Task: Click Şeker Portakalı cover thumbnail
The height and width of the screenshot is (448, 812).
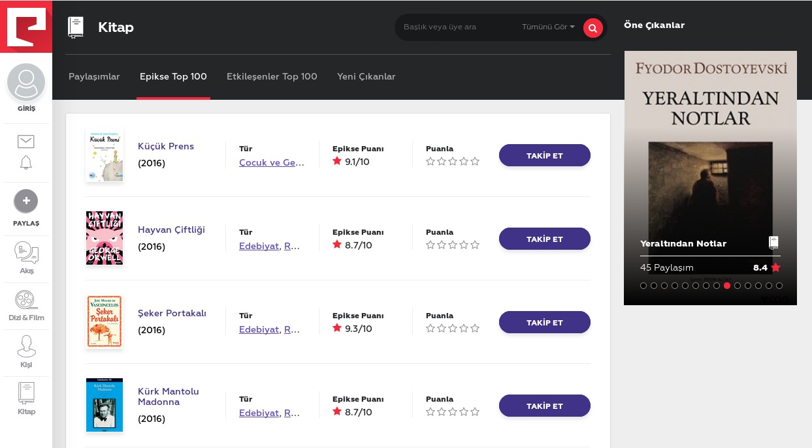Action: (x=105, y=321)
